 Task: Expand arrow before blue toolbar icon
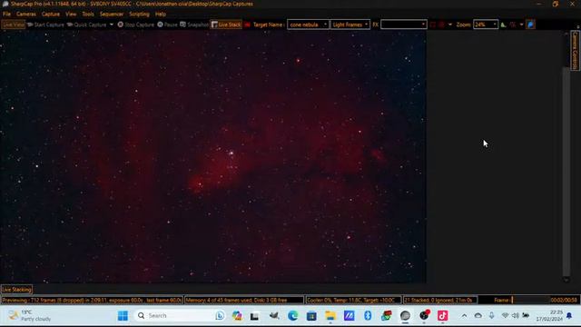point(521,25)
